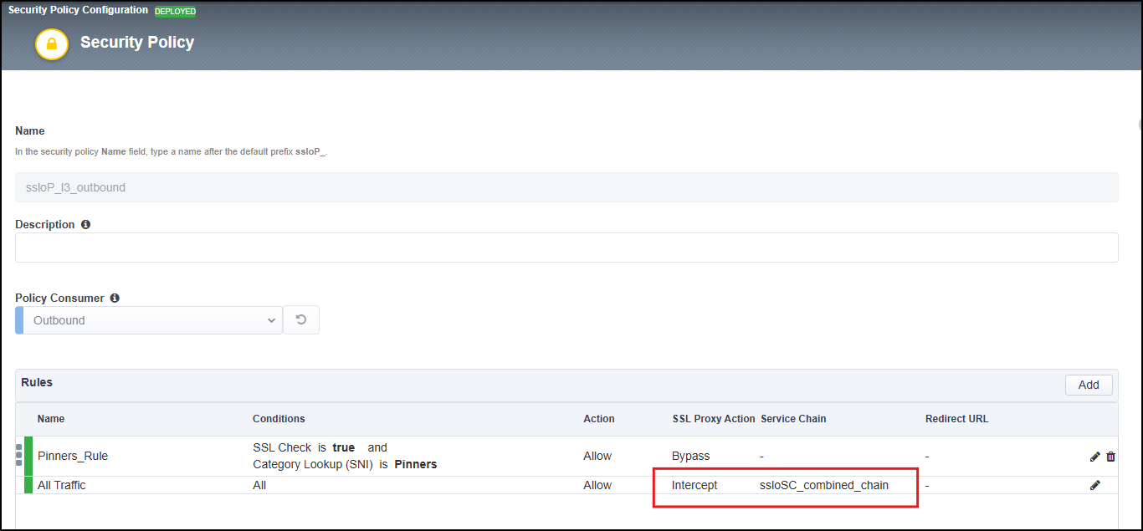This screenshot has height=531, width=1143.
Task: Add a new rule with Add button
Action: [1089, 385]
